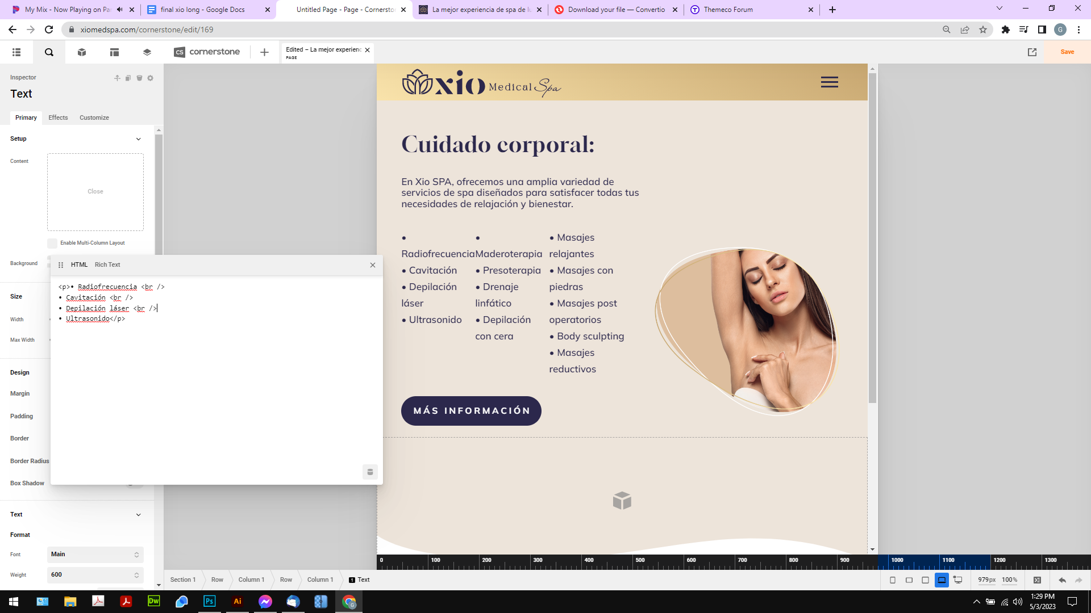Click the Save button

1067,52
